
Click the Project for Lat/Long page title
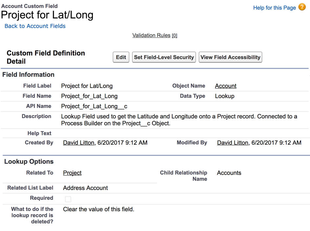(47, 15)
